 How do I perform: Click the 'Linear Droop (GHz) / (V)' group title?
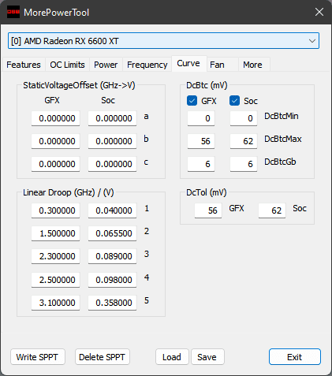(x=69, y=192)
